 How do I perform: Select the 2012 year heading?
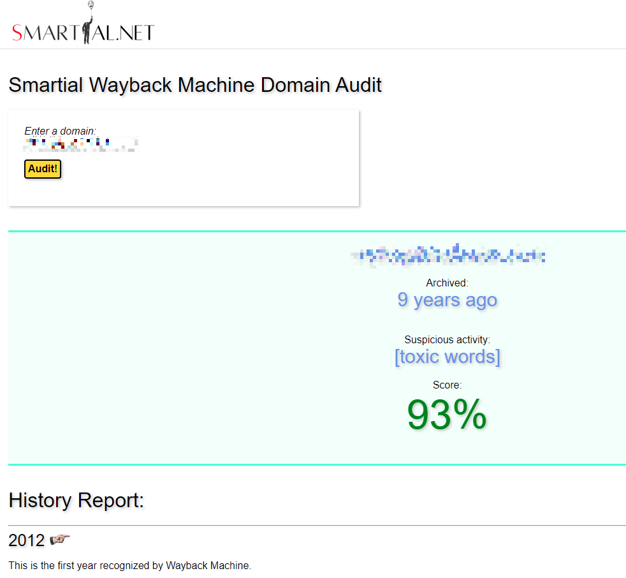(x=26, y=540)
